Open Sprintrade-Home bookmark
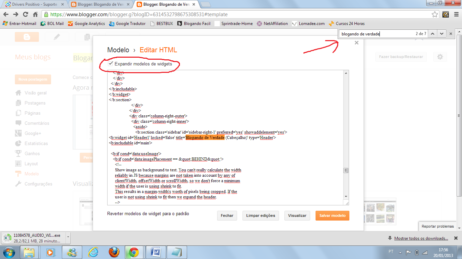 click(234, 24)
